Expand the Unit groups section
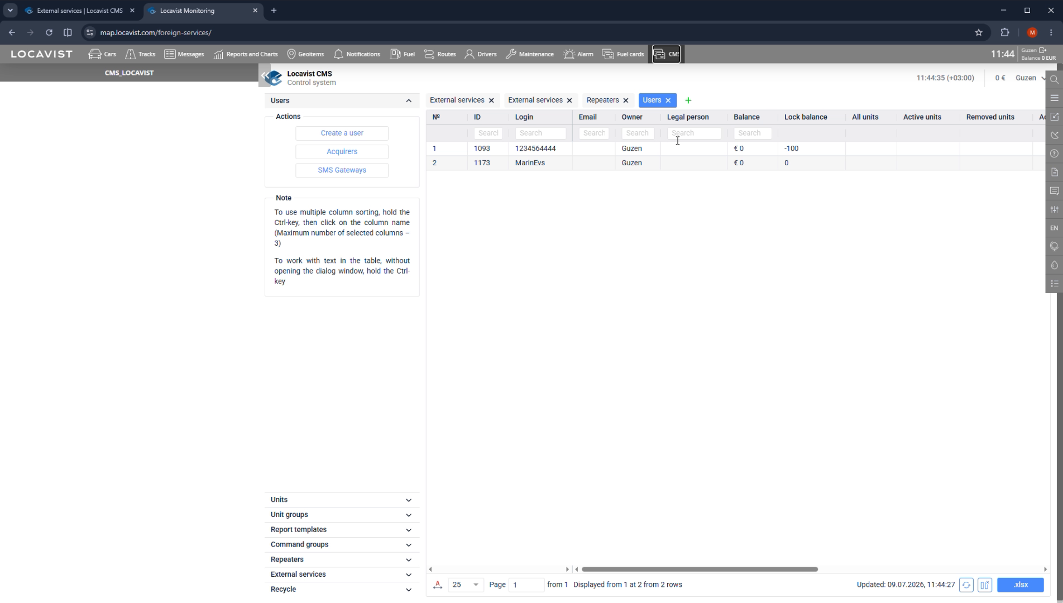 [342, 515]
